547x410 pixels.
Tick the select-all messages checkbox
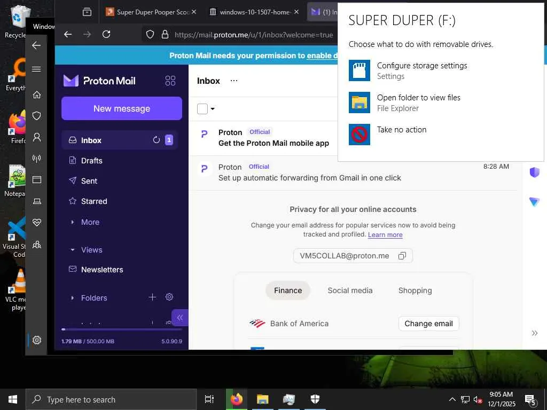[x=202, y=109]
